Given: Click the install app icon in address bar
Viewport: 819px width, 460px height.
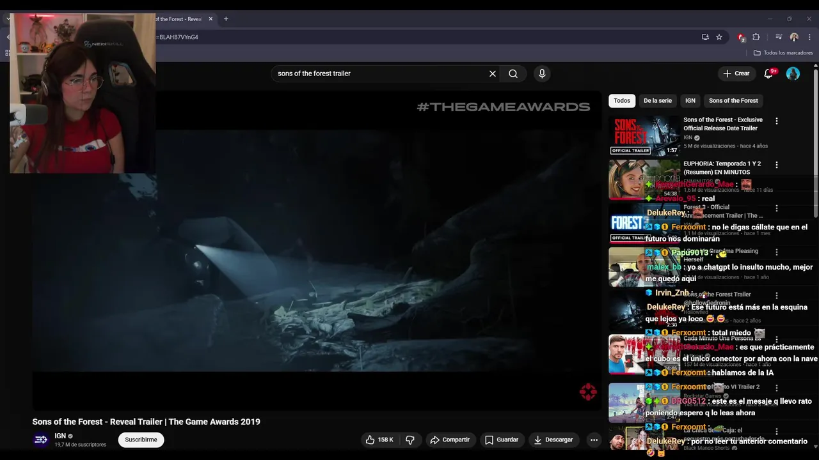Looking at the screenshot, I should (x=705, y=37).
